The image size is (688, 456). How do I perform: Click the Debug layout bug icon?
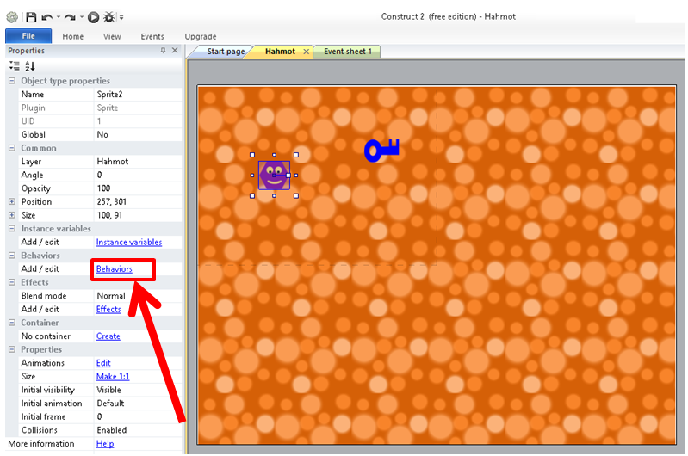coord(109,16)
